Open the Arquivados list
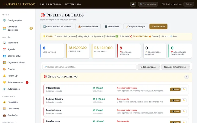The width and height of the screenshot is (197, 123). point(112,27)
